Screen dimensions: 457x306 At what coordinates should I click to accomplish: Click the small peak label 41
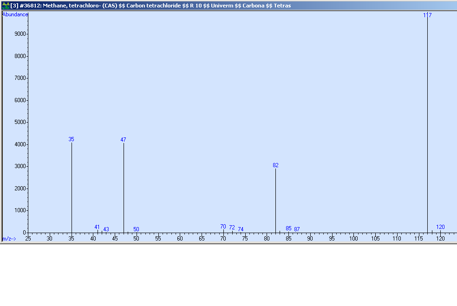[97, 227]
